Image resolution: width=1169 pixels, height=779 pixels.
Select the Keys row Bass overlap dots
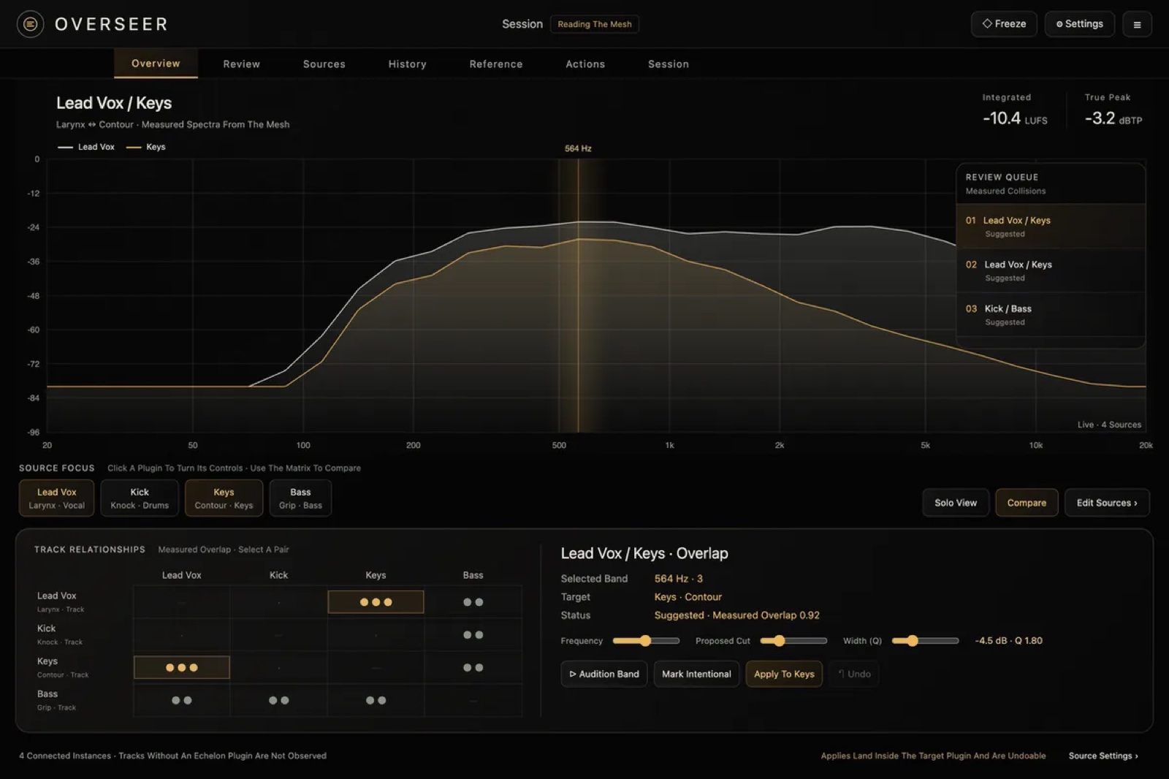tap(473, 667)
